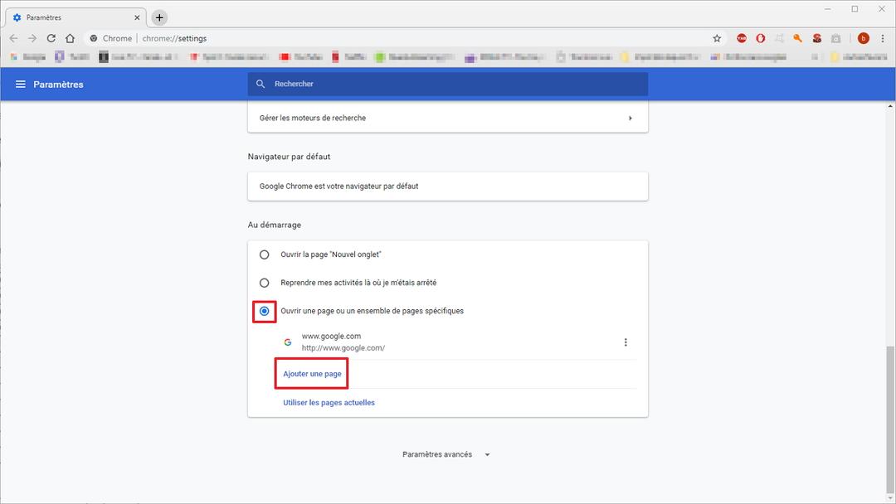Click "Utiliser les pages actuelles" link
896x504 pixels.
[x=329, y=403]
